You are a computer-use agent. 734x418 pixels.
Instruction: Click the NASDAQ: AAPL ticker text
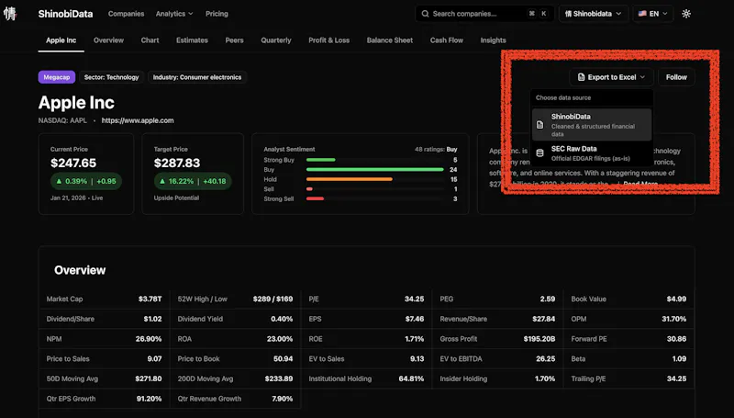tap(62, 120)
